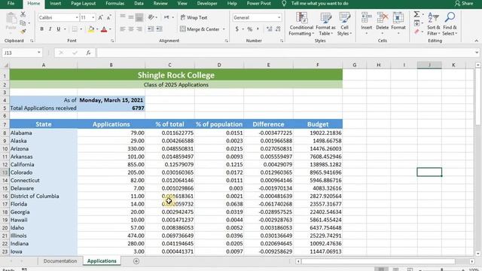Open Find & Select
Image resolution: width=482 pixels, height=271 pixels.
point(450,24)
